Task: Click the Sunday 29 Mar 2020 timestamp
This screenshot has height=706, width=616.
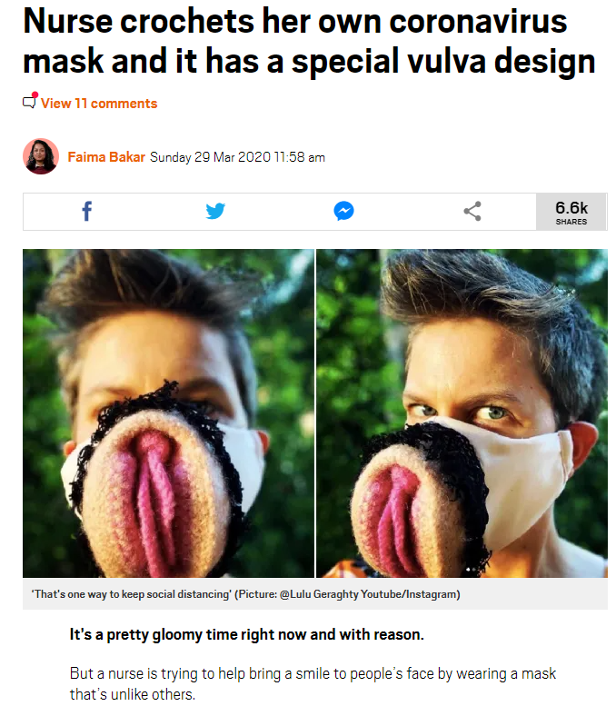Action: click(237, 157)
